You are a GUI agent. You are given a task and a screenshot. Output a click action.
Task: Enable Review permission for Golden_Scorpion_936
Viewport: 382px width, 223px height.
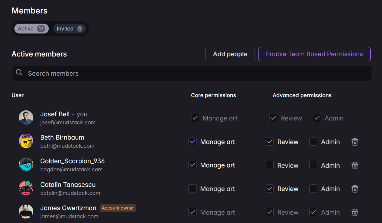coord(270,165)
